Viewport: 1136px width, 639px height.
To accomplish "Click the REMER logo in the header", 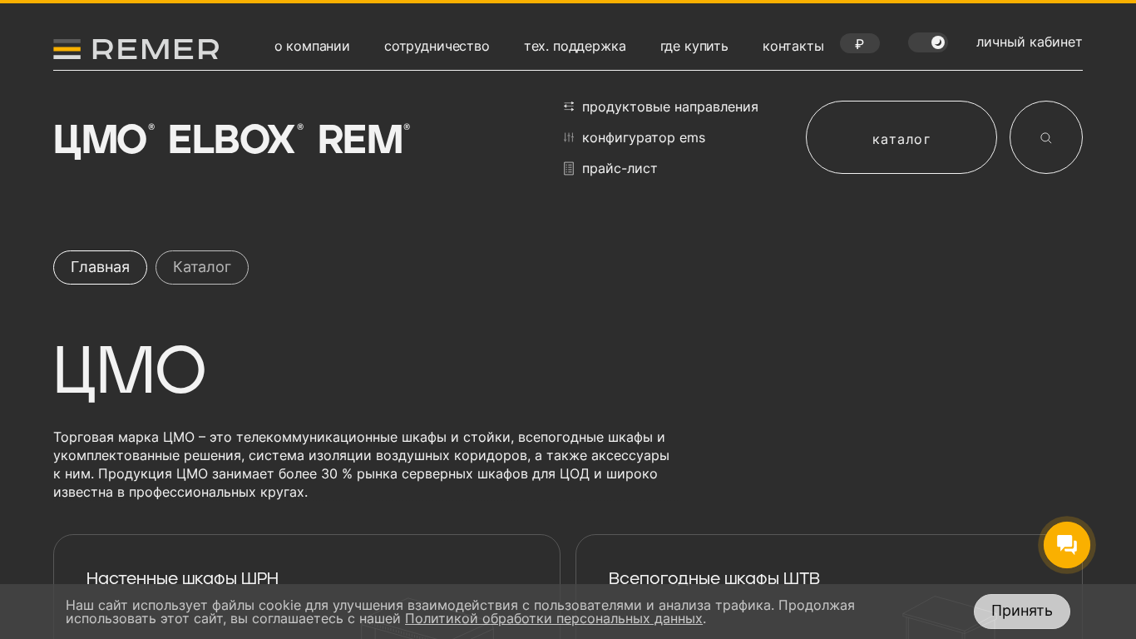I will pos(136,49).
